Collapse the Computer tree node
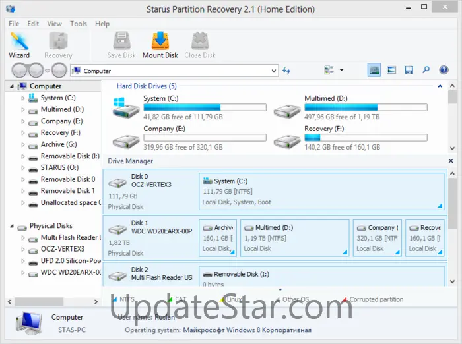The width and height of the screenshot is (462, 344). click(11, 86)
